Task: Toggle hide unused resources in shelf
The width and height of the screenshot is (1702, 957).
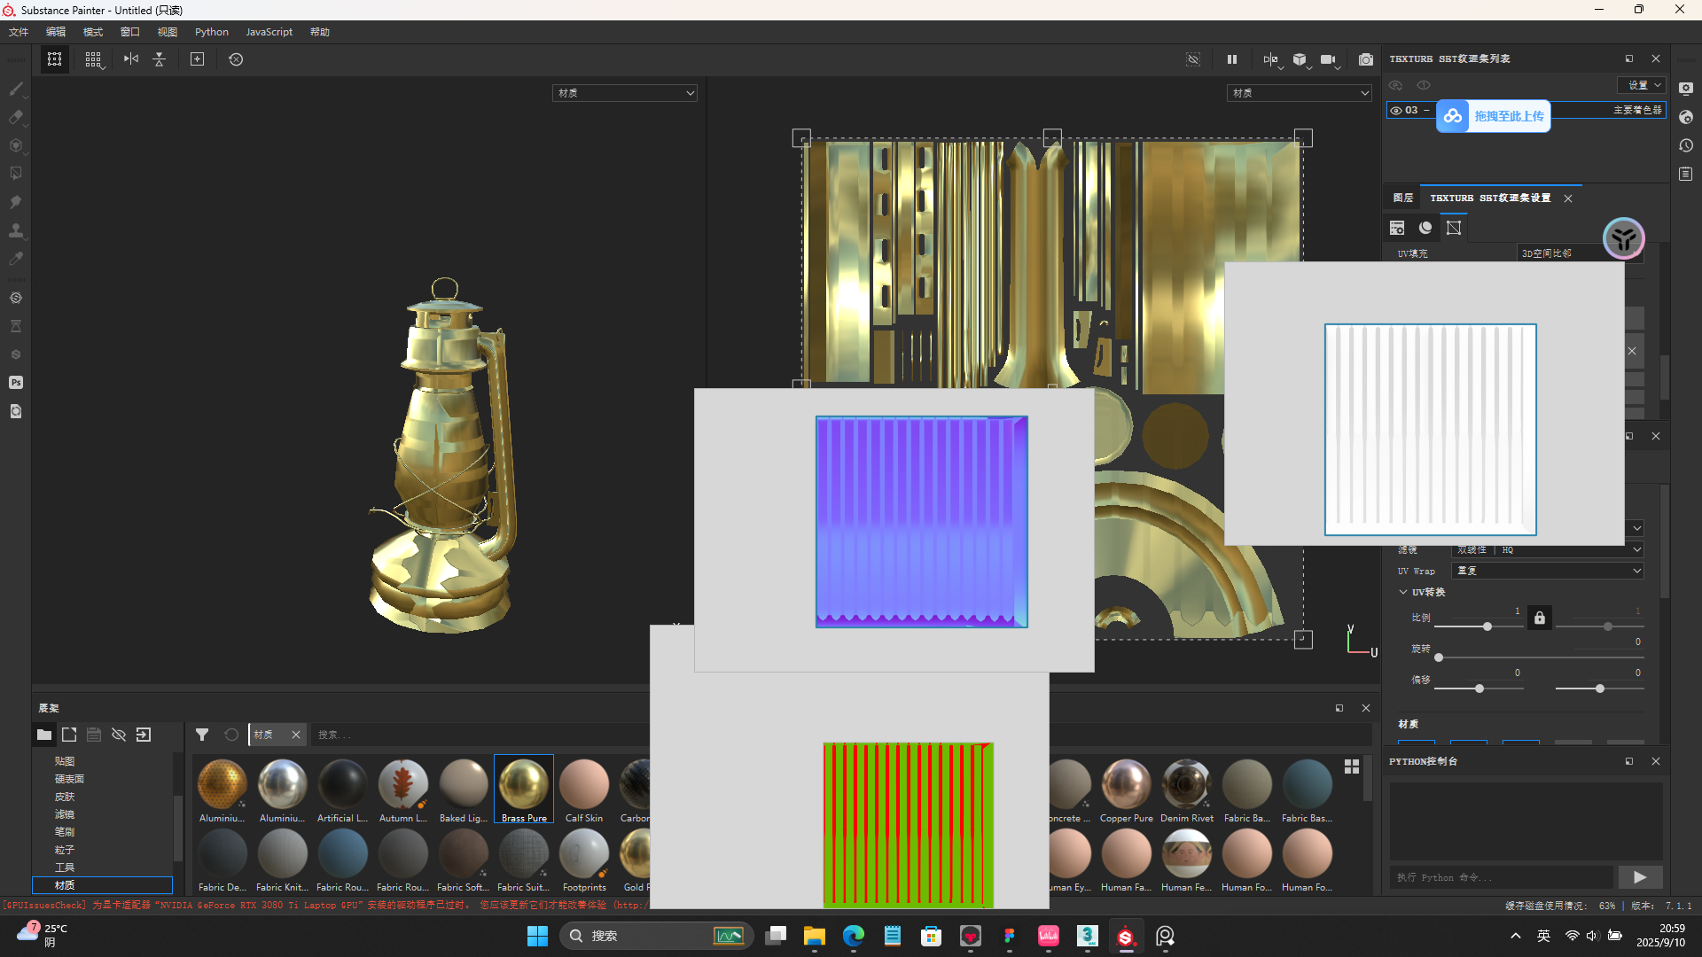Action: (x=119, y=735)
